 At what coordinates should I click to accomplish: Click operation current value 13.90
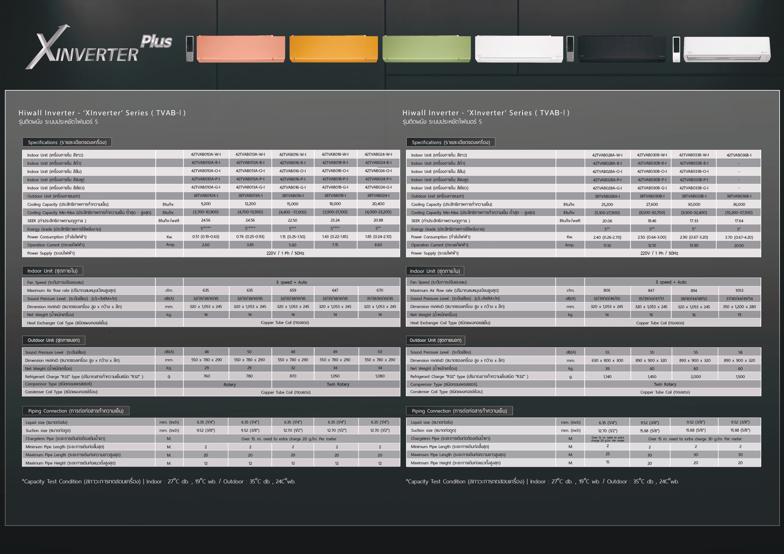[x=694, y=245]
